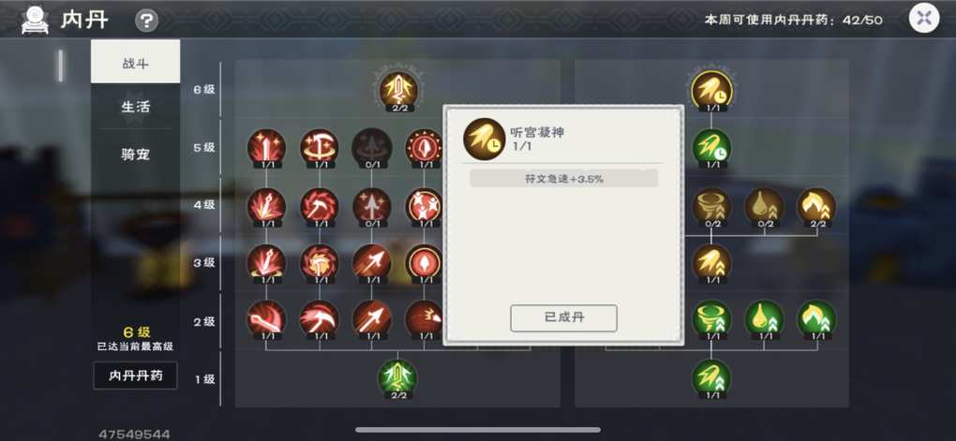The image size is (956, 441).
Task: Click the 已成丹 button
Action: coord(564,318)
